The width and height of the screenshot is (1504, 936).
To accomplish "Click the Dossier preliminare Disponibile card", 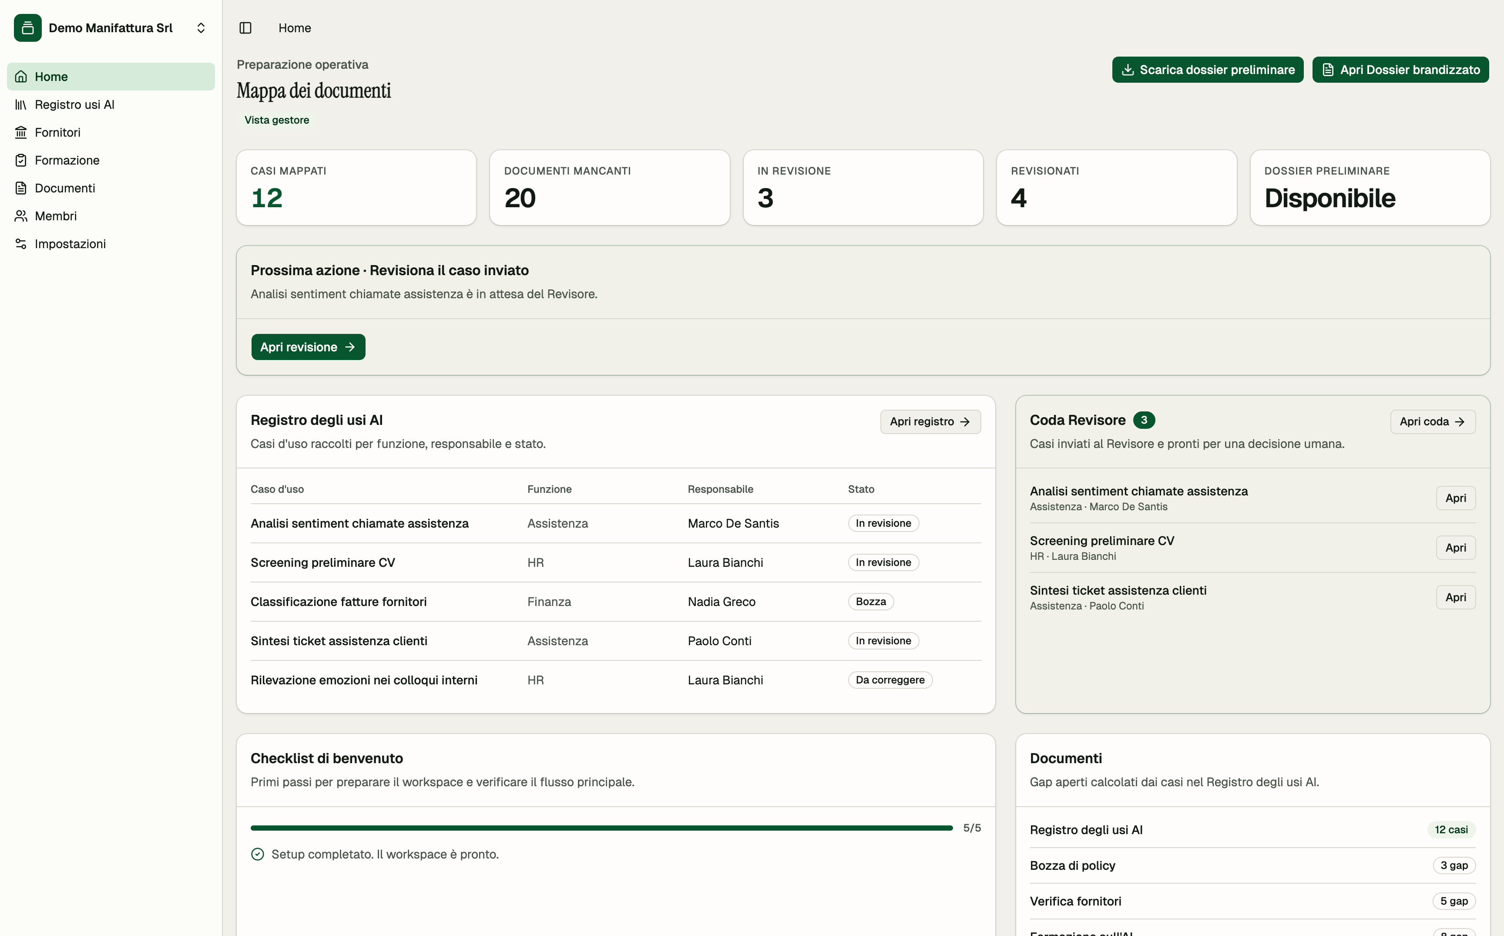I will click(1370, 188).
